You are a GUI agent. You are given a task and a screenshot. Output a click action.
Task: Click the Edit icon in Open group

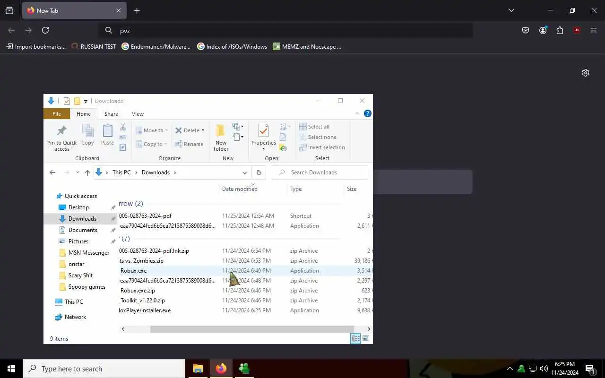(x=283, y=137)
